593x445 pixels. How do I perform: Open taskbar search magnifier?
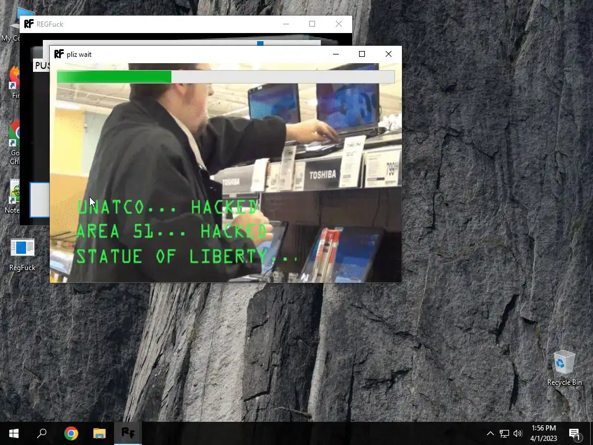(x=42, y=433)
